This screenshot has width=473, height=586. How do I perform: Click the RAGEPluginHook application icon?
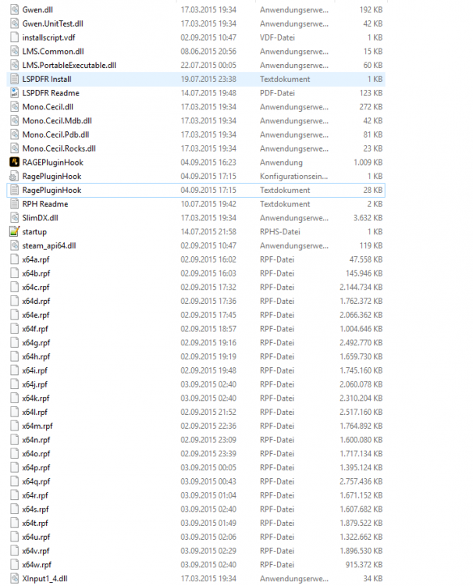click(x=14, y=163)
